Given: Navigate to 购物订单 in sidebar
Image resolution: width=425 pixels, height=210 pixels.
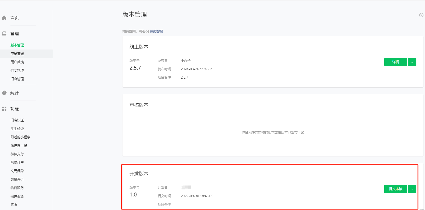Looking at the screenshot, I should coord(17,162).
